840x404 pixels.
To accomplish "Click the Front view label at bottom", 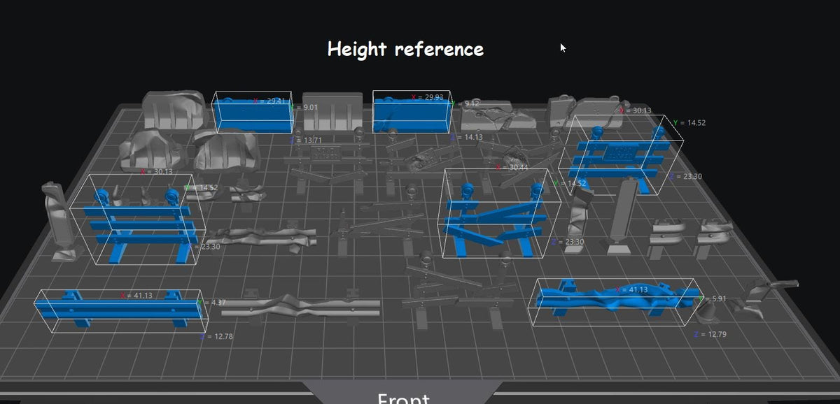I will click(x=403, y=398).
